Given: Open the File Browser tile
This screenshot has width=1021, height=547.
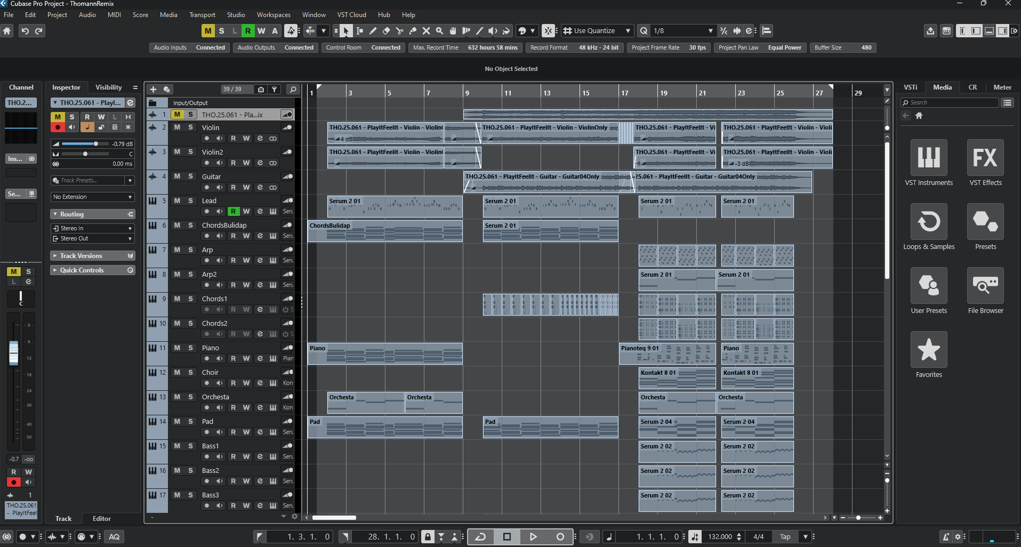Looking at the screenshot, I should click(985, 286).
